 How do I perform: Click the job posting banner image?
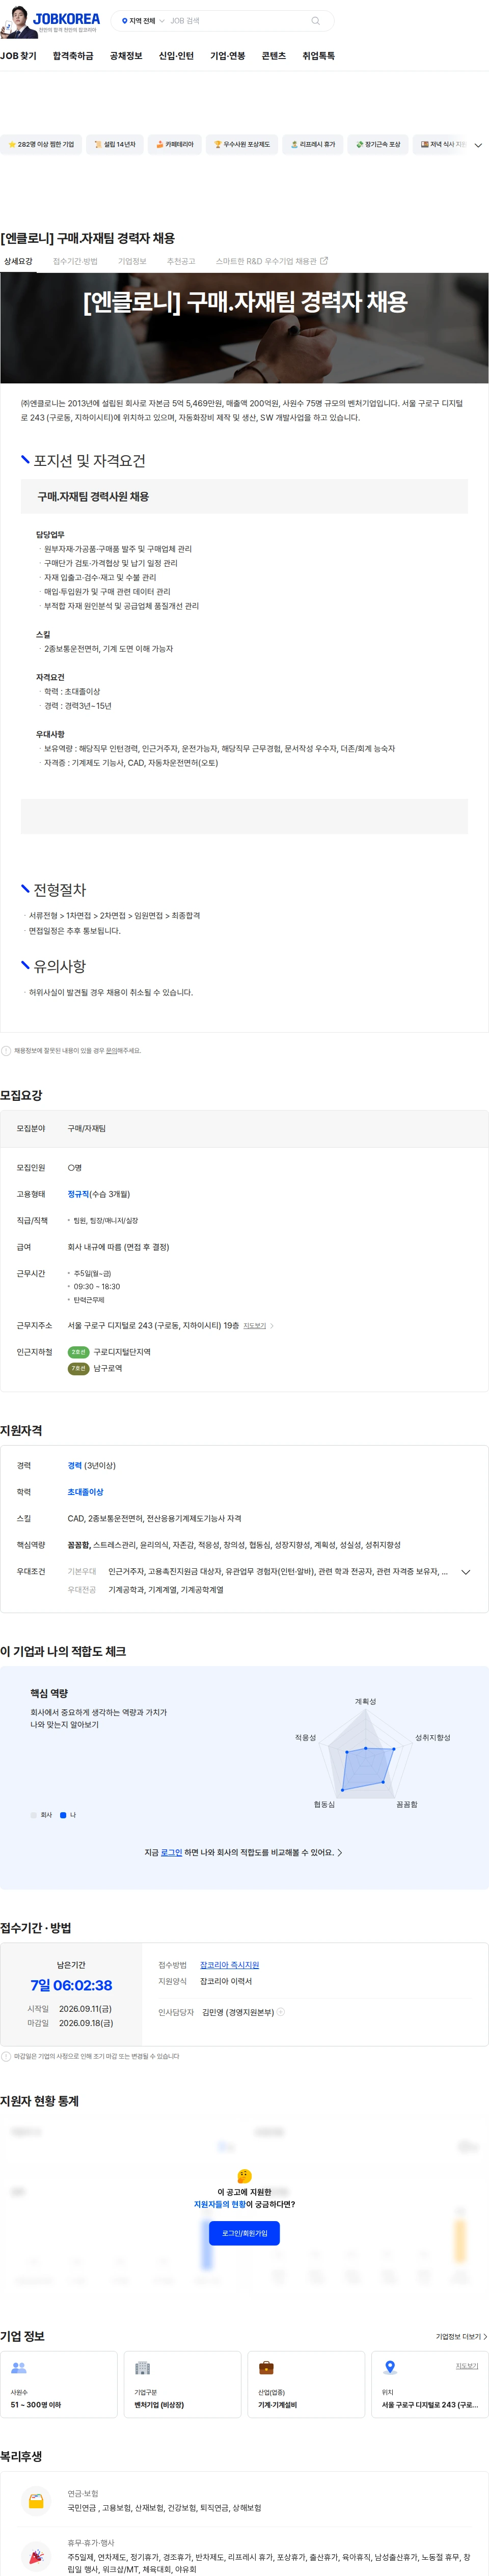pyautogui.click(x=244, y=328)
